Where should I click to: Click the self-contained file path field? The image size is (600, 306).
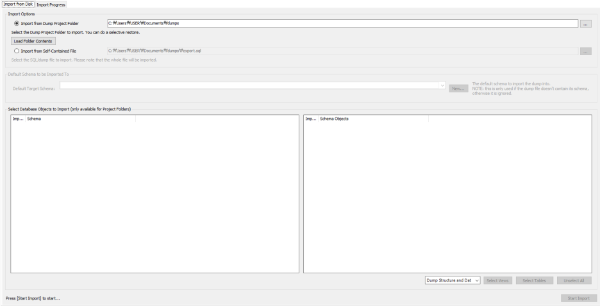[342, 51]
